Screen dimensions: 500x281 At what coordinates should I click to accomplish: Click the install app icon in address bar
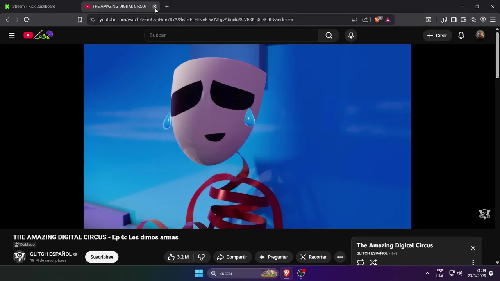click(x=354, y=20)
